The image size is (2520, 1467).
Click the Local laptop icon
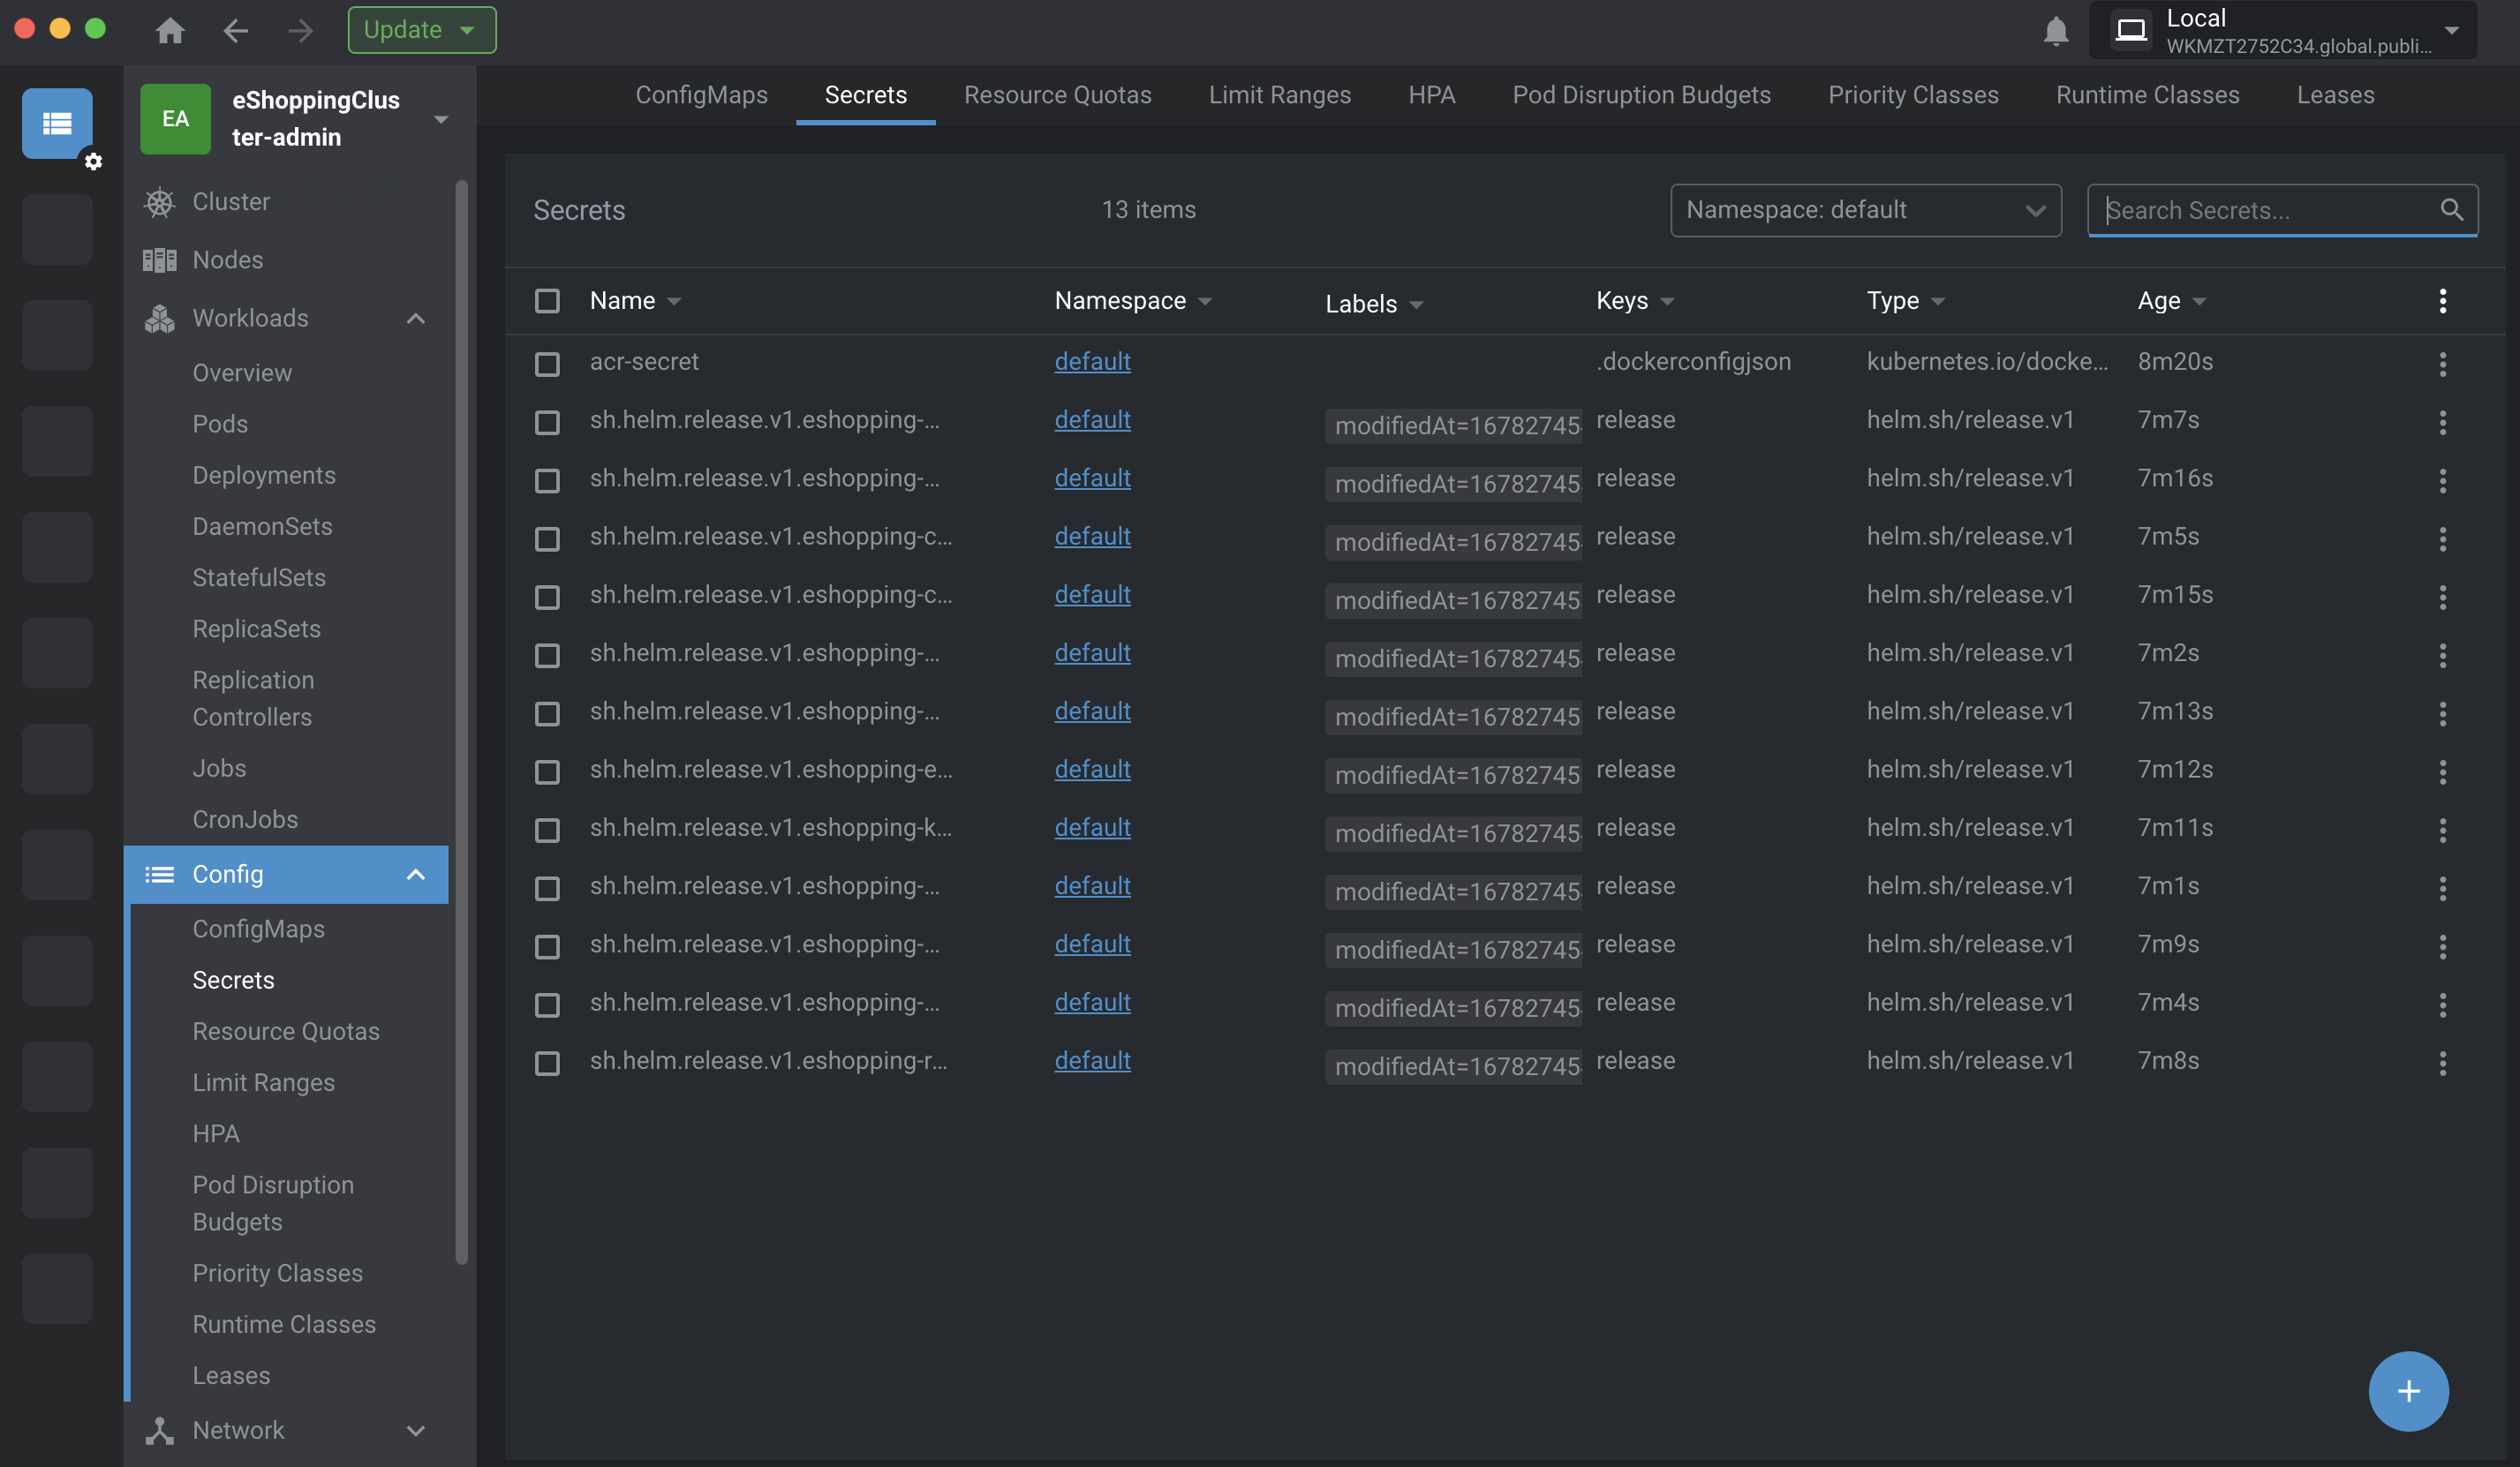2131,30
